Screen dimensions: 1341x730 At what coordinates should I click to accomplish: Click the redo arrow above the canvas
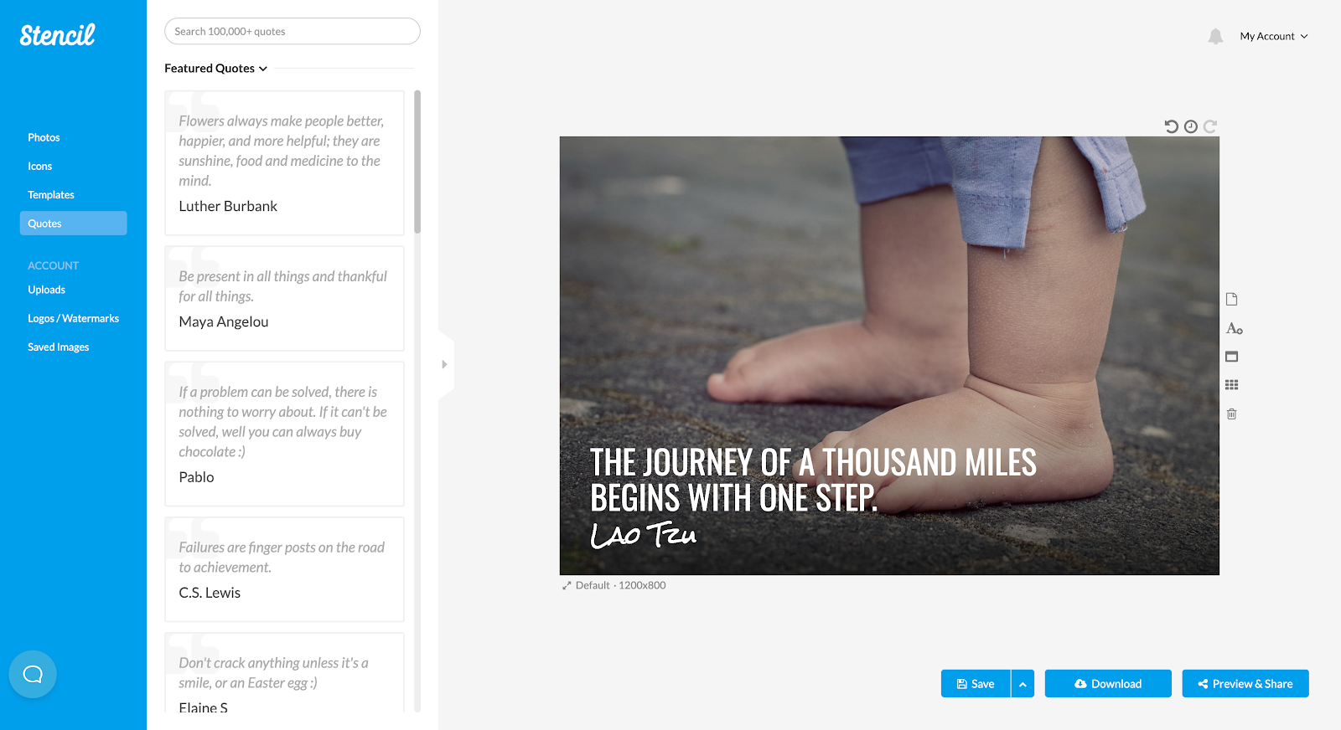pos(1210,126)
